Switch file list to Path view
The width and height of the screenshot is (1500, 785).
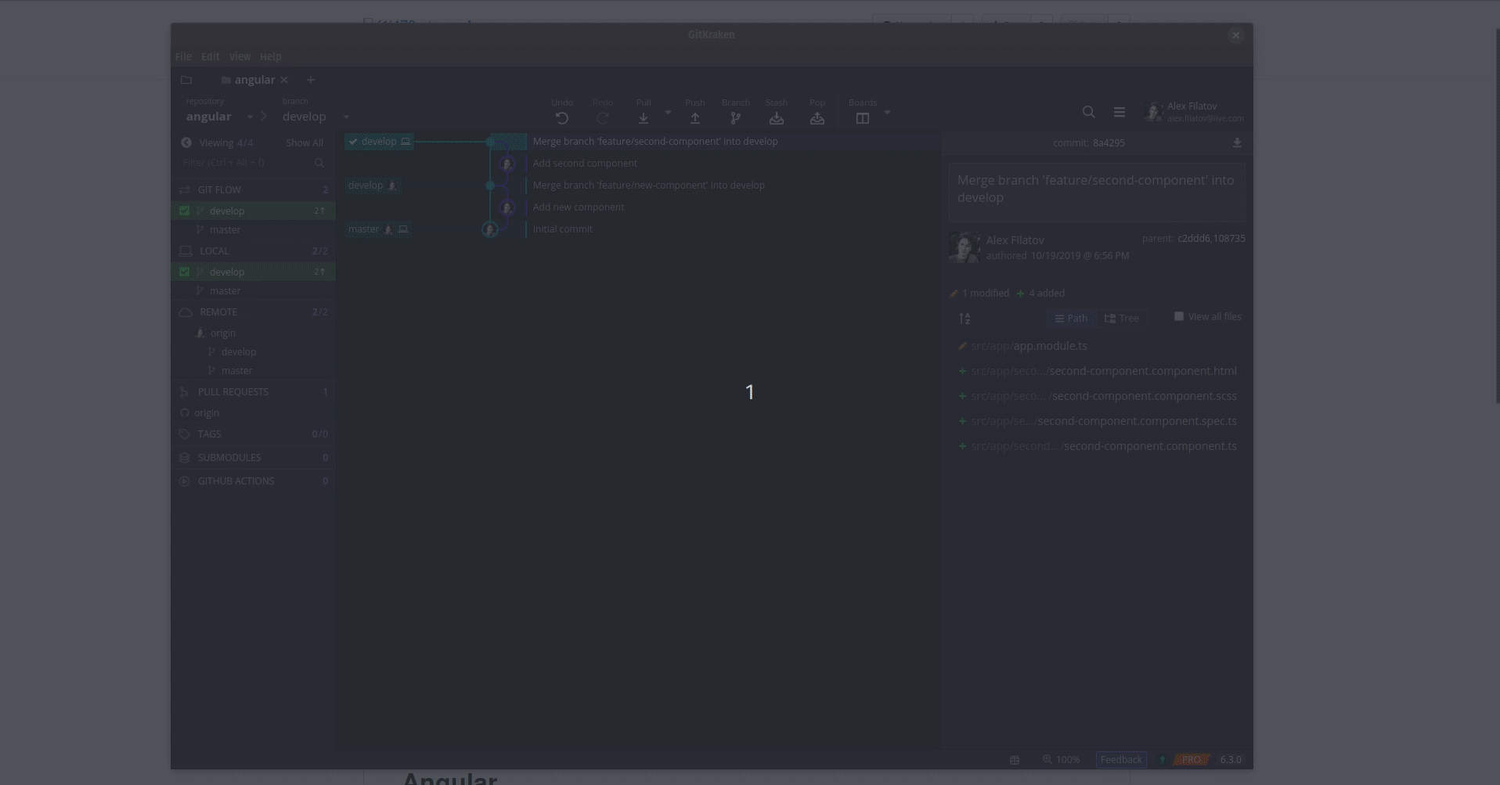click(1071, 319)
